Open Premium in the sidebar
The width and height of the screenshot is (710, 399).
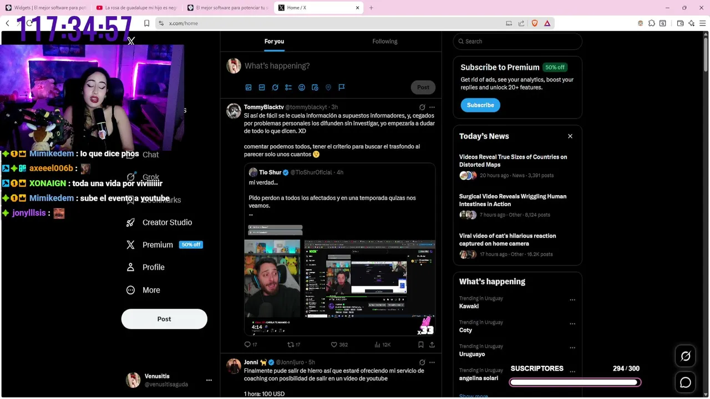(x=164, y=245)
